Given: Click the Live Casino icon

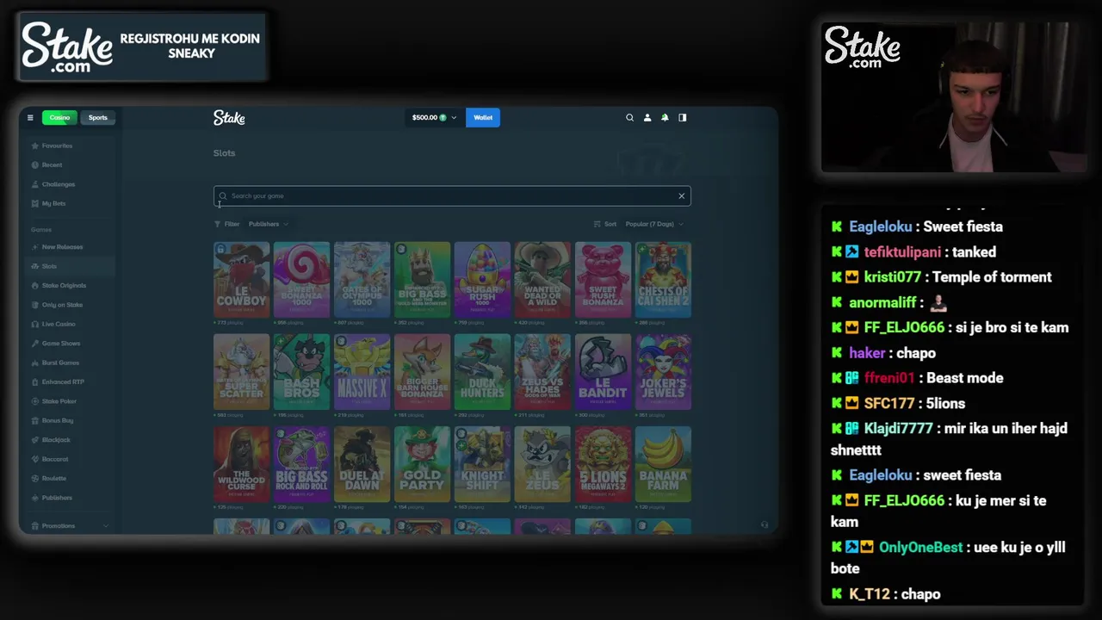Looking at the screenshot, I should (x=35, y=324).
